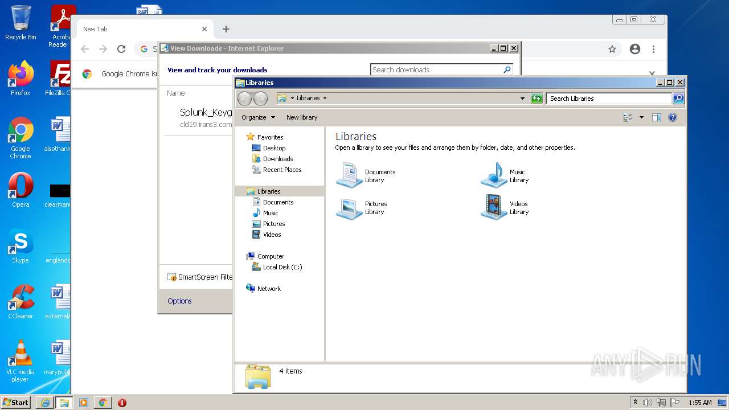Image resolution: width=729 pixels, height=410 pixels.
Task: Click New library button
Action: pyautogui.click(x=302, y=117)
